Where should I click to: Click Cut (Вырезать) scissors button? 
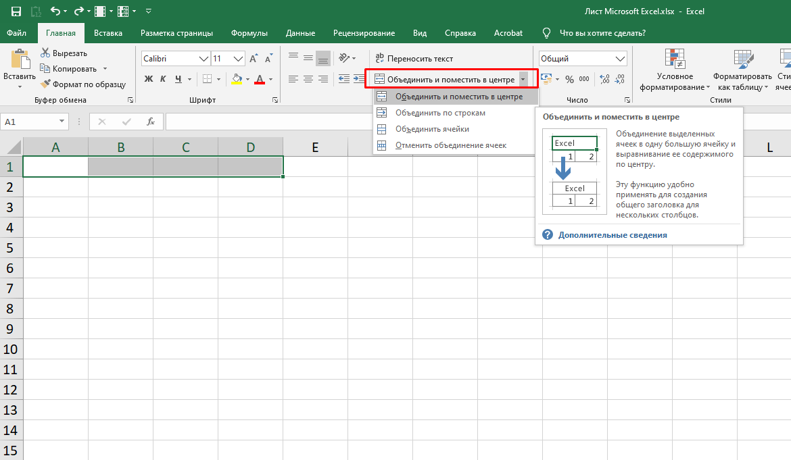pos(64,53)
